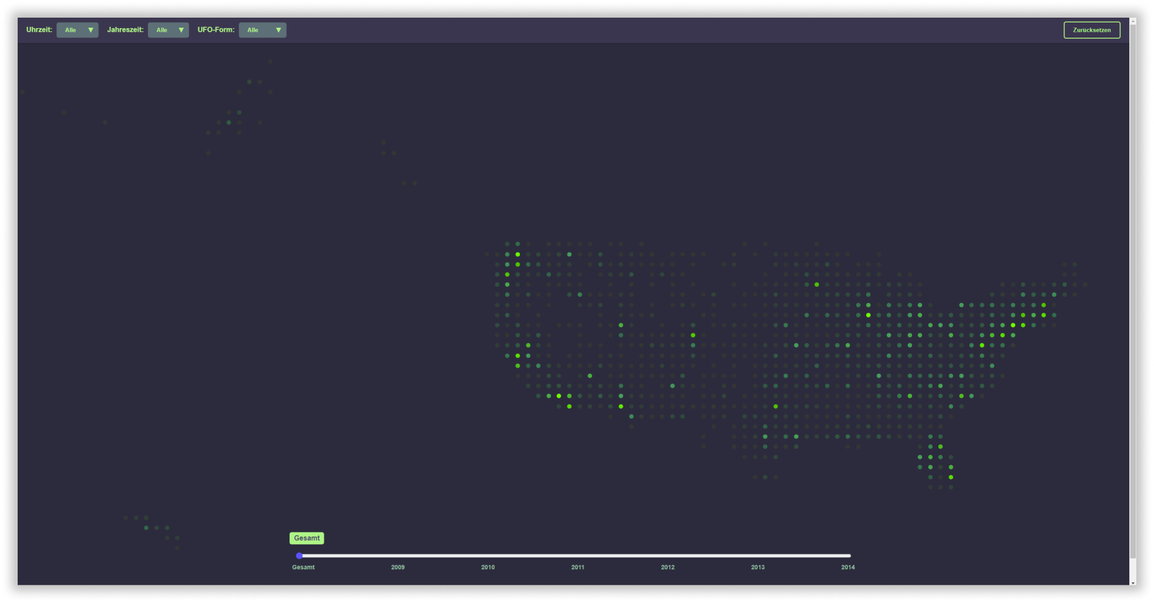Image resolution: width=1154 pixels, height=603 pixels.
Task: Click the Uhrzeit filter label text
Action: pyautogui.click(x=39, y=30)
